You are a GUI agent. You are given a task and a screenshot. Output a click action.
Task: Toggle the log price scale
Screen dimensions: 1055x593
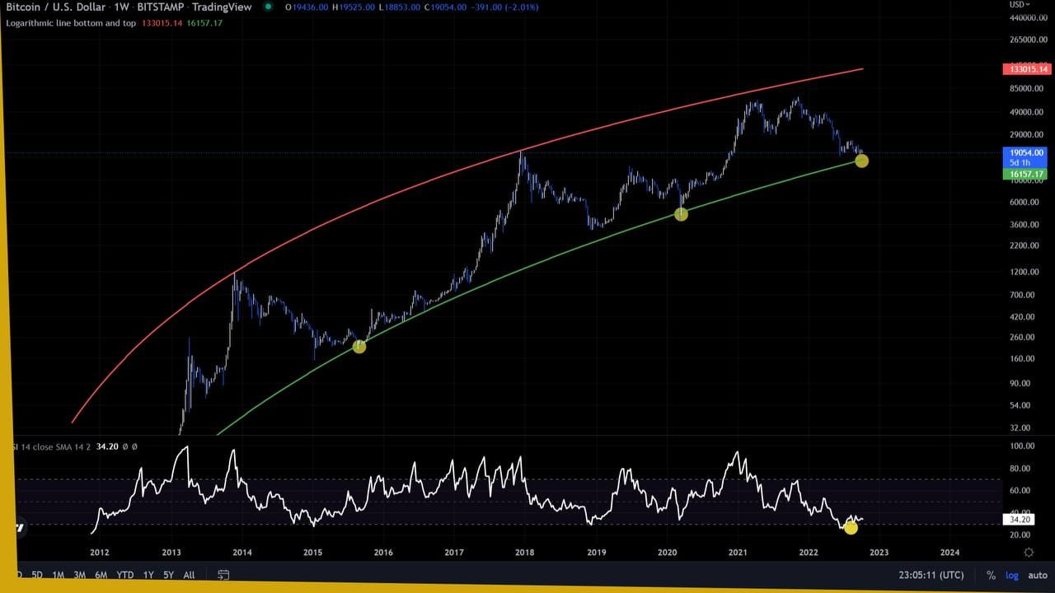pyautogui.click(x=1011, y=575)
